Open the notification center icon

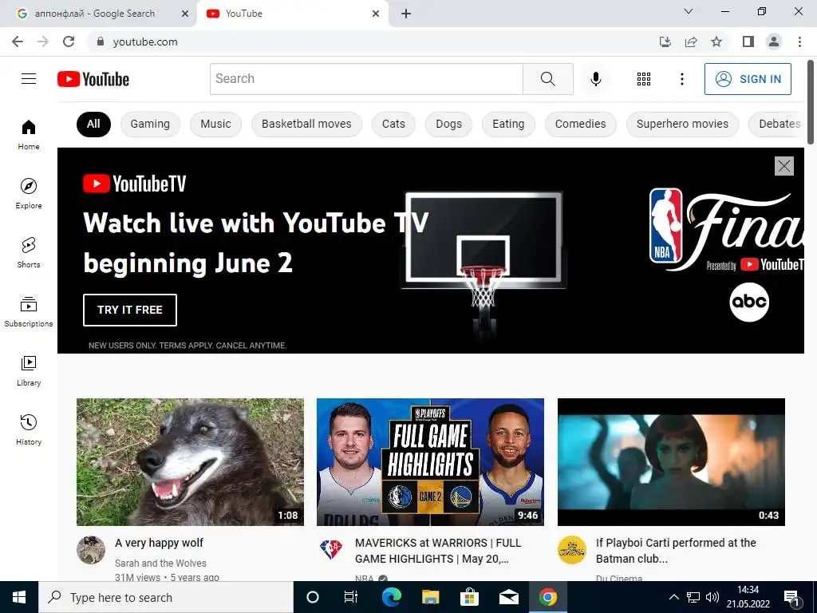click(x=792, y=598)
